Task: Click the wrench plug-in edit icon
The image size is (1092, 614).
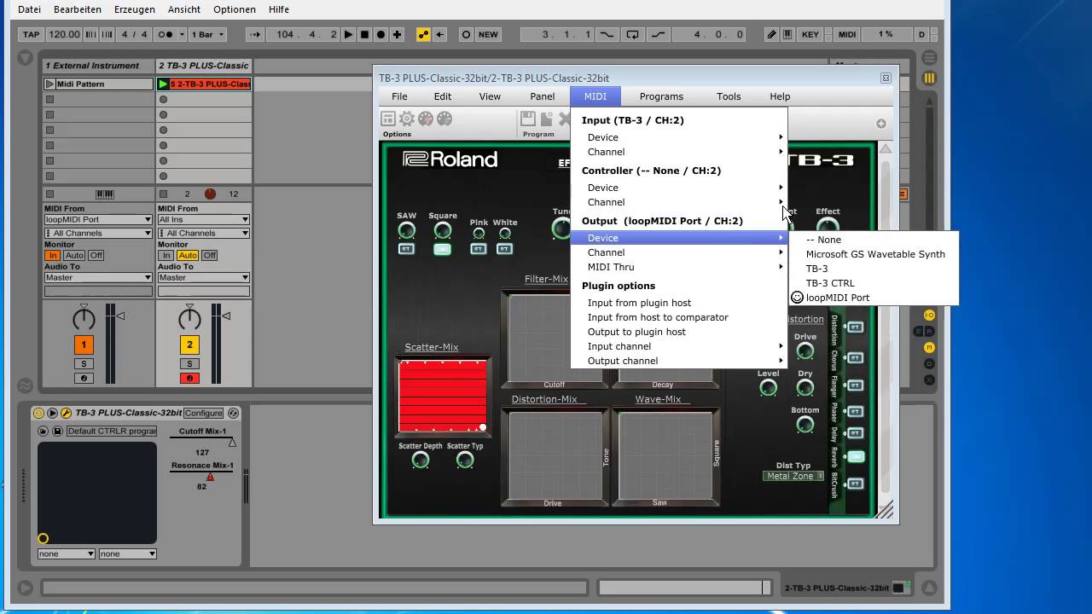Action: (x=66, y=413)
